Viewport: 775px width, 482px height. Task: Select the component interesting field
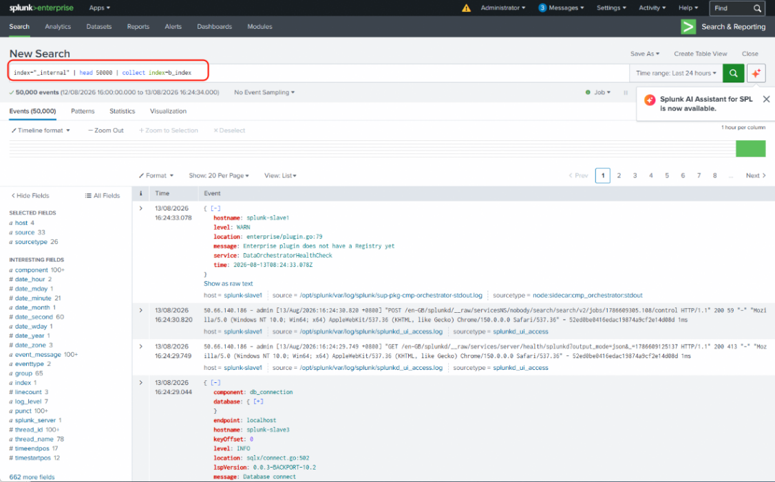pyautogui.click(x=32, y=270)
